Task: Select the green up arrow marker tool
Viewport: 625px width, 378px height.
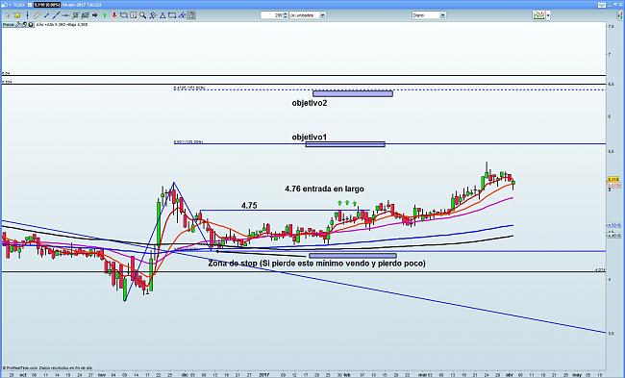Action: point(105,15)
